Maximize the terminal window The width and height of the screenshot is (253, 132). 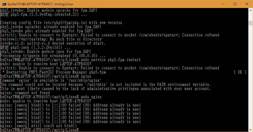tap(235, 4)
